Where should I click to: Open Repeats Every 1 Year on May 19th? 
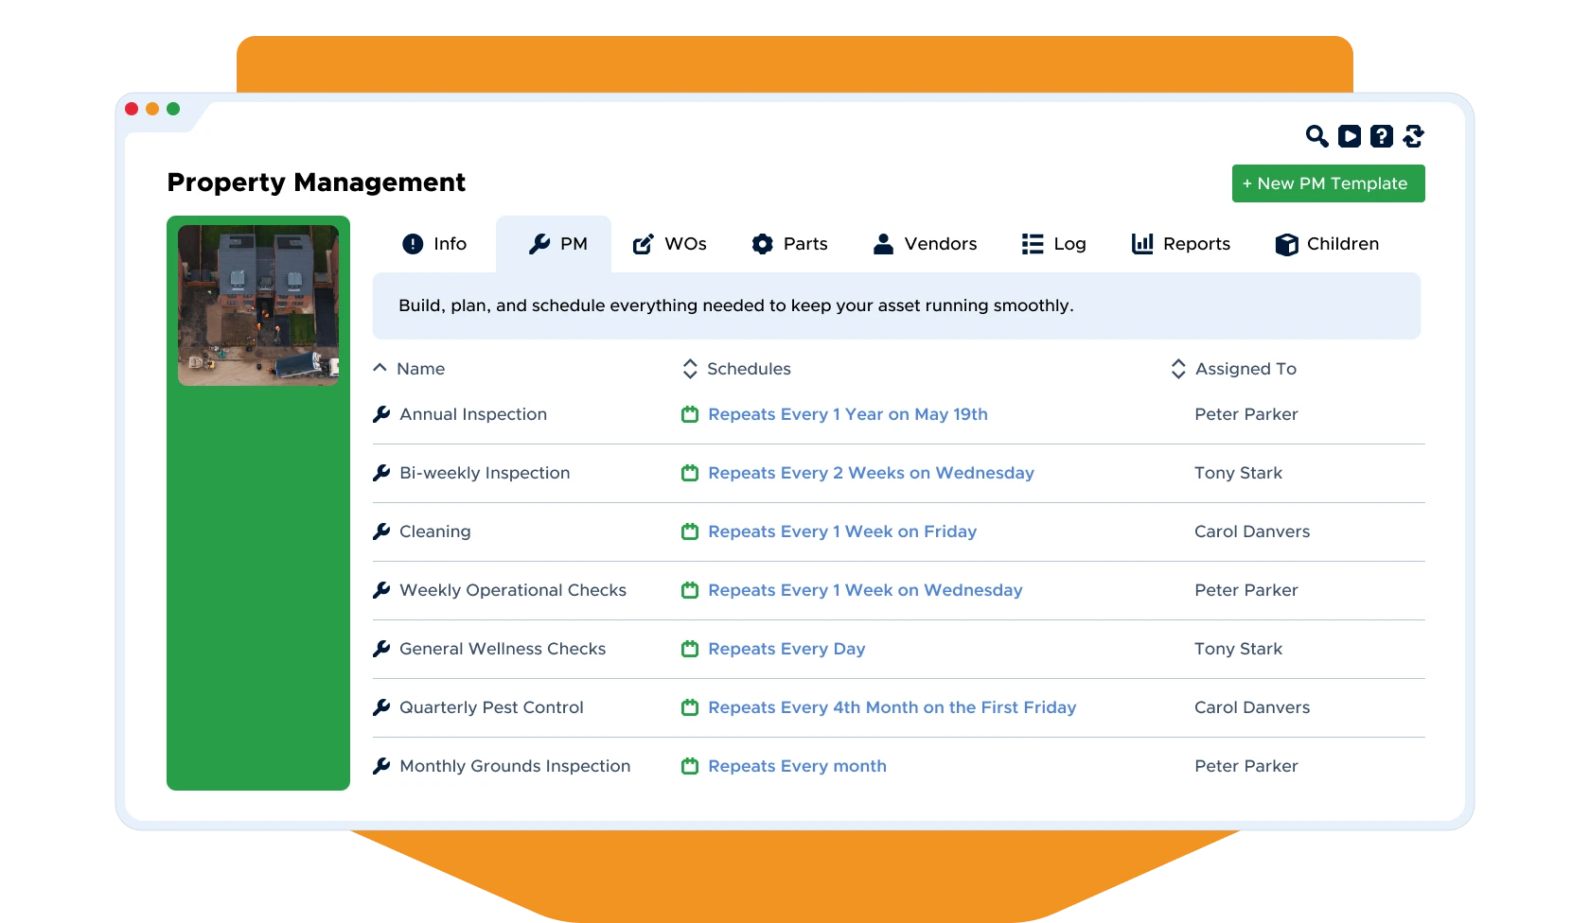(x=847, y=414)
